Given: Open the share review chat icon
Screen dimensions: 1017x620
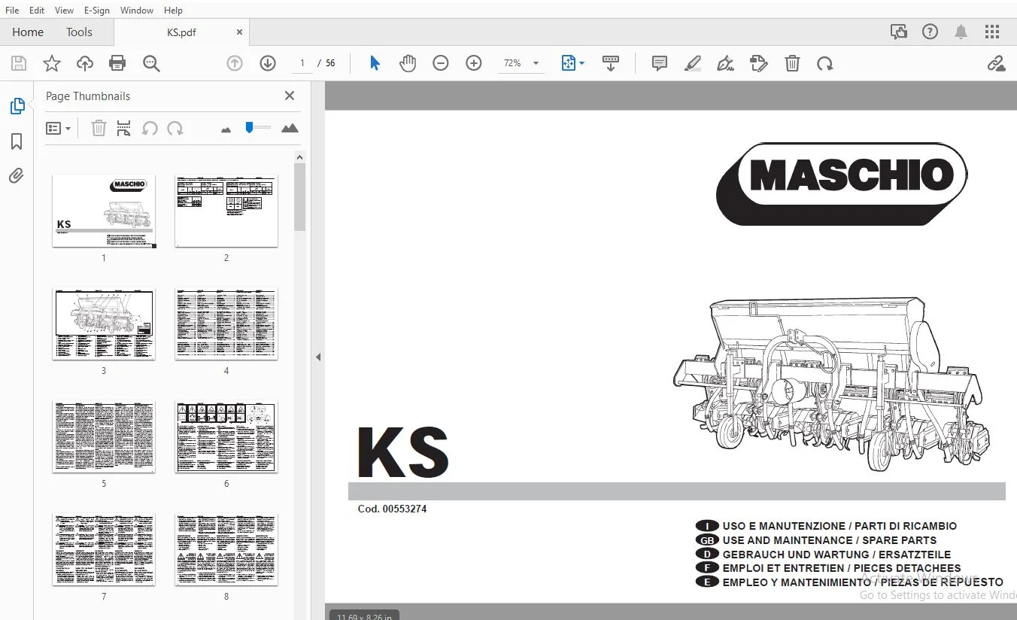Looking at the screenshot, I should (x=899, y=32).
